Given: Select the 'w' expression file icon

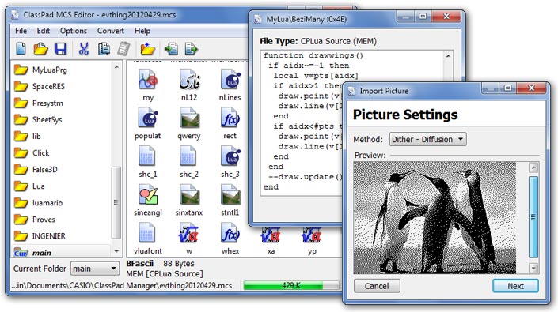Looking at the screenshot, I should coord(189,233).
